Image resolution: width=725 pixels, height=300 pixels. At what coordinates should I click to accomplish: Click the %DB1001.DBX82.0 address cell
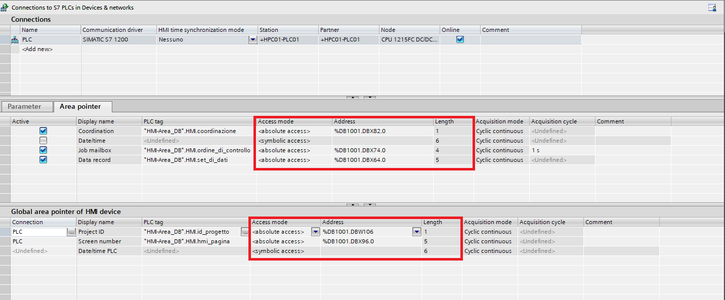(x=383, y=131)
